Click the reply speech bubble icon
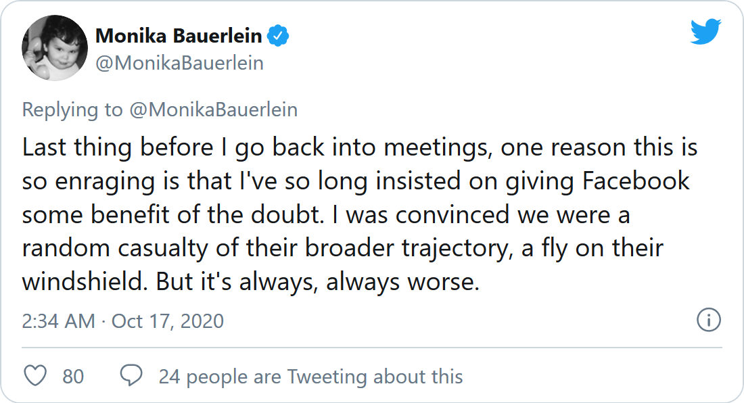Viewport: 744px width, 403px height. (131, 375)
